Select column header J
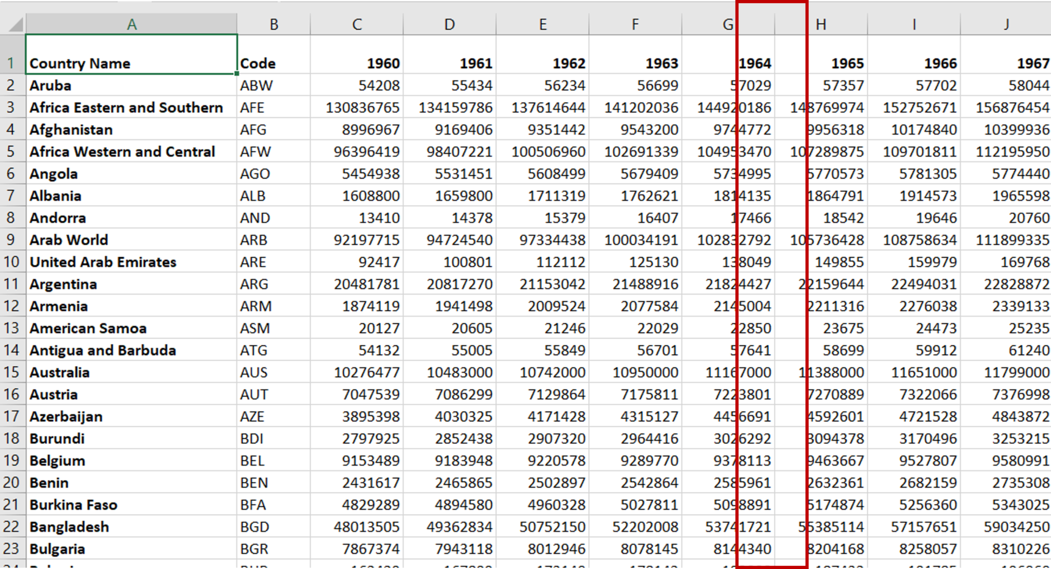 click(1006, 24)
